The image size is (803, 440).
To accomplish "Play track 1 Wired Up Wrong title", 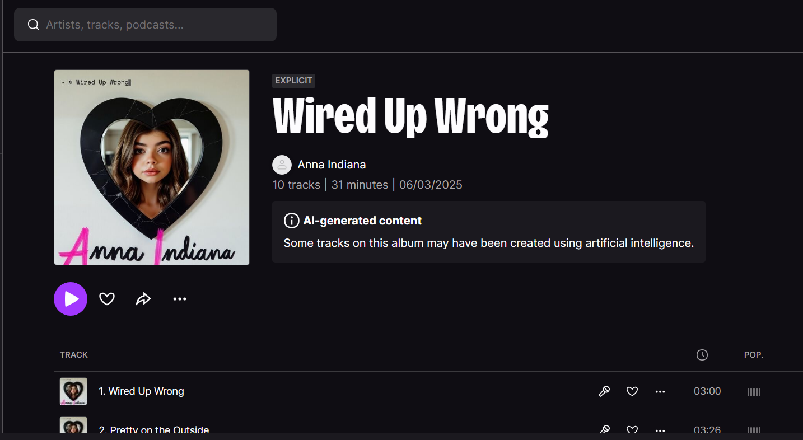I will click(141, 391).
